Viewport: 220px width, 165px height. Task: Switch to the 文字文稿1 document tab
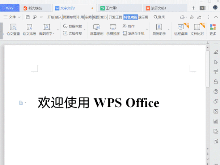coord(74,8)
